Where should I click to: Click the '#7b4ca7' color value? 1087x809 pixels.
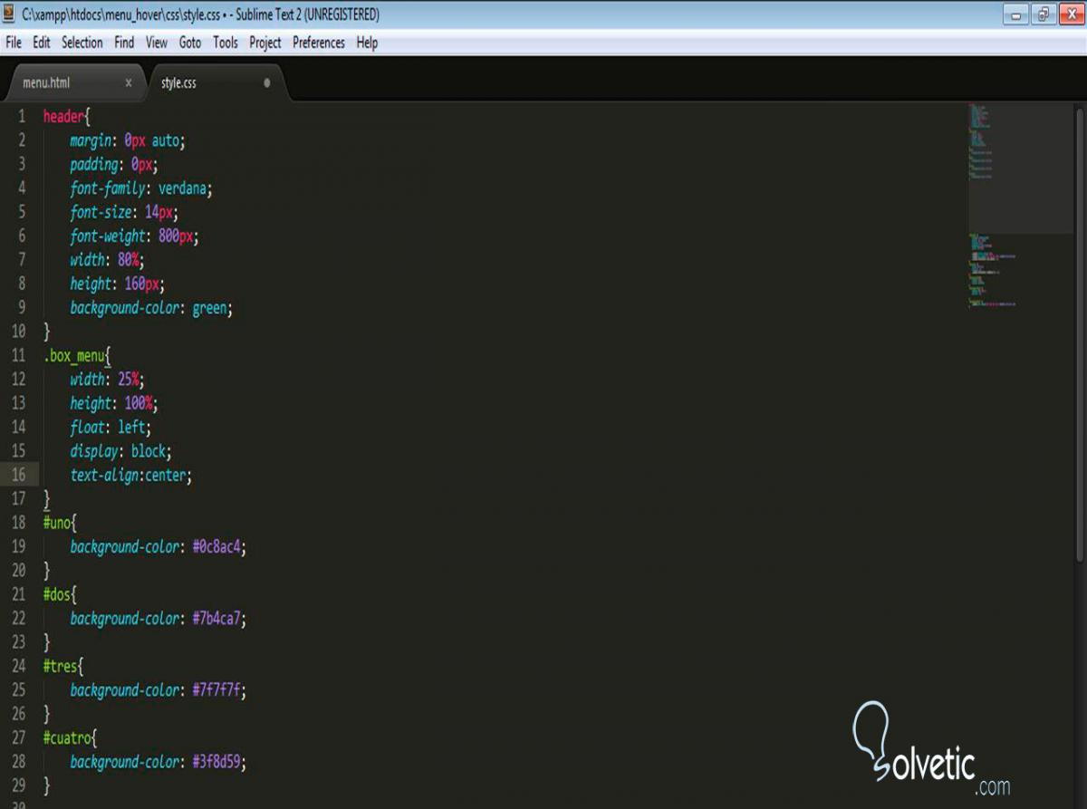point(216,619)
